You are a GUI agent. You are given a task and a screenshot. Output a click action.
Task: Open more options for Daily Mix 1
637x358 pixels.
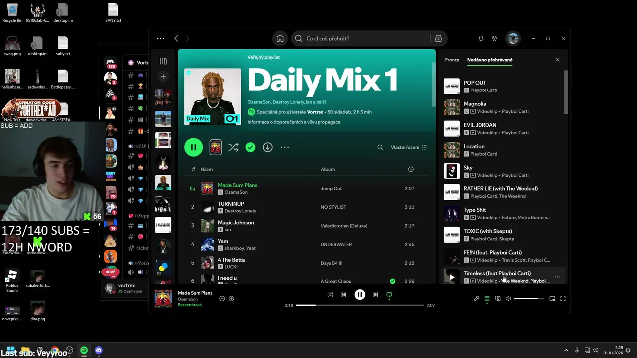(285, 147)
